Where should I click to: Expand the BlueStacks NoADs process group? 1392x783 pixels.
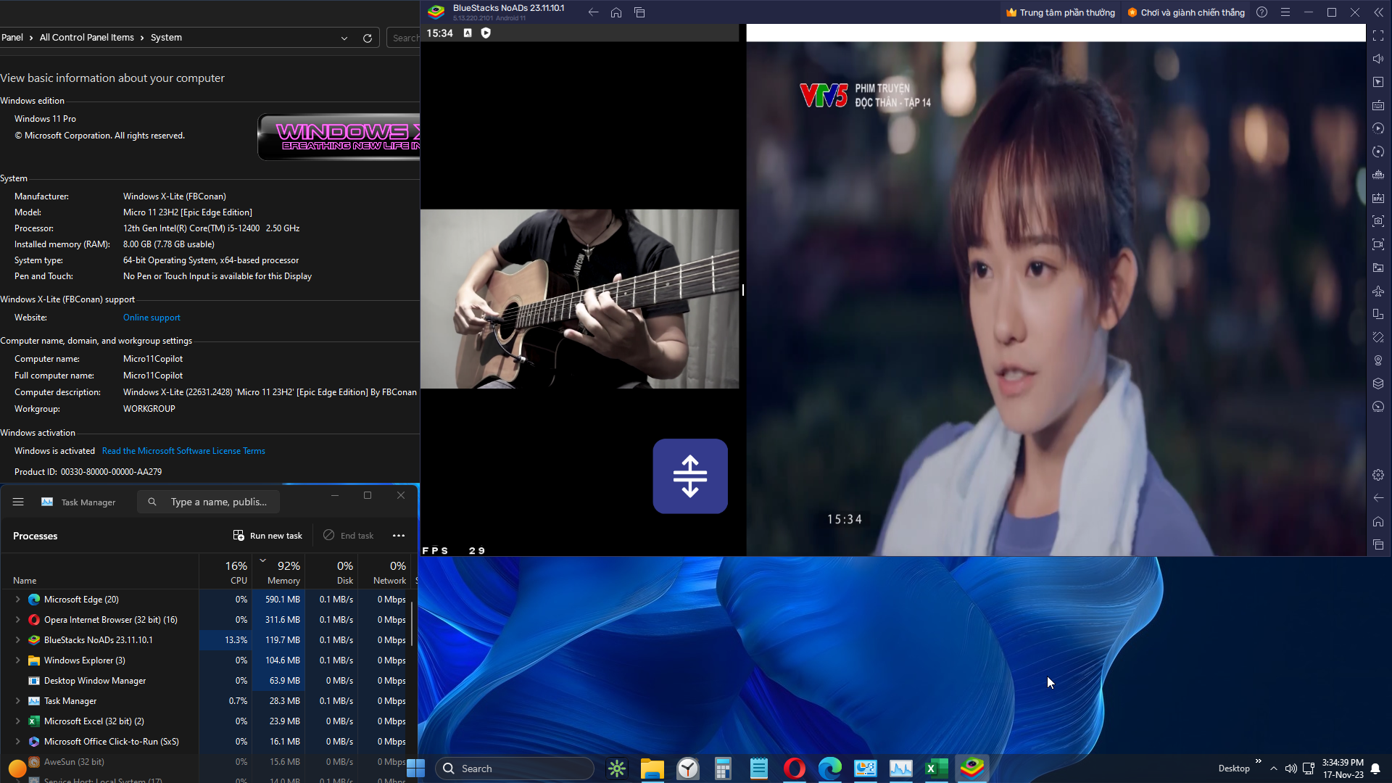[17, 640]
